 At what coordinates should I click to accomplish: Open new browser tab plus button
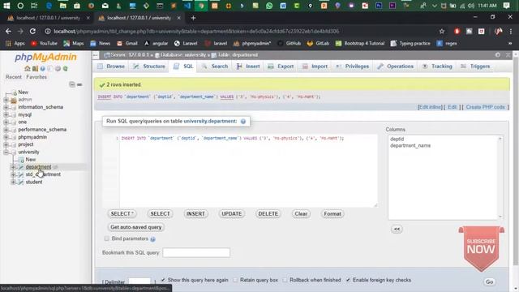click(x=193, y=18)
